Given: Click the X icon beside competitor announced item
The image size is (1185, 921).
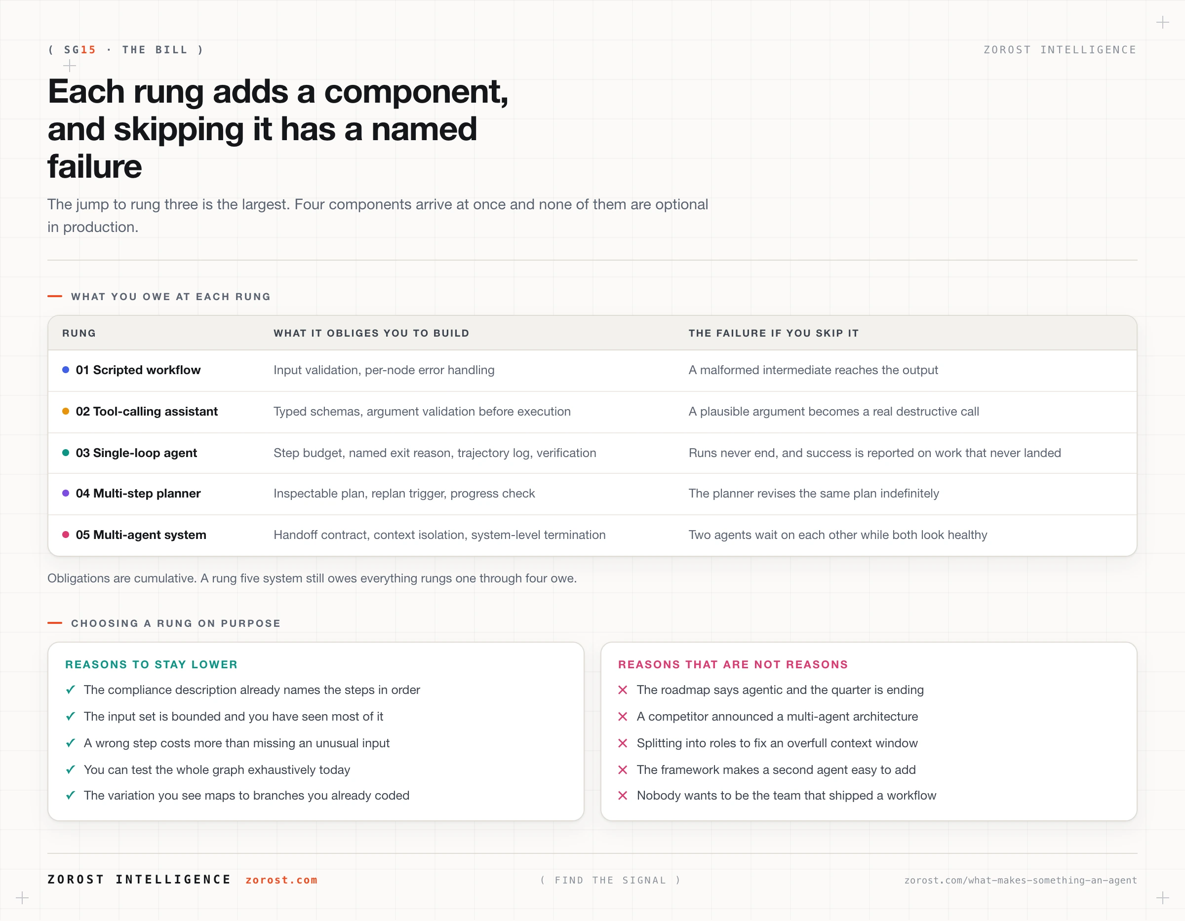Looking at the screenshot, I should 623,717.
